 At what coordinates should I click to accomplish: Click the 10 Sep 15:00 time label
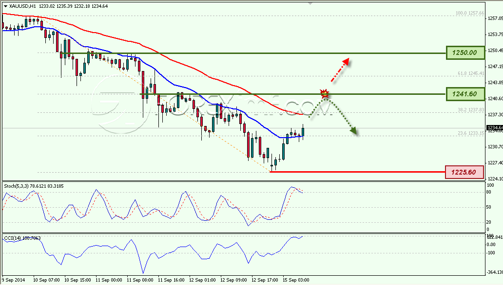coord(77,280)
